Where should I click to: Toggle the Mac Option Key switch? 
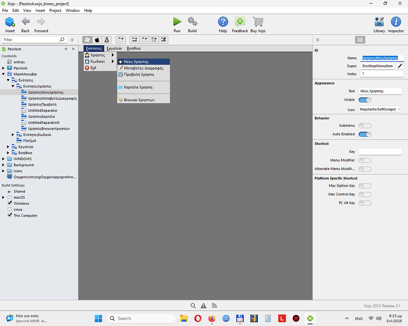(365, 186)
